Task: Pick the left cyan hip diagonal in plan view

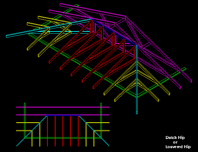Action: coord(31,131)
